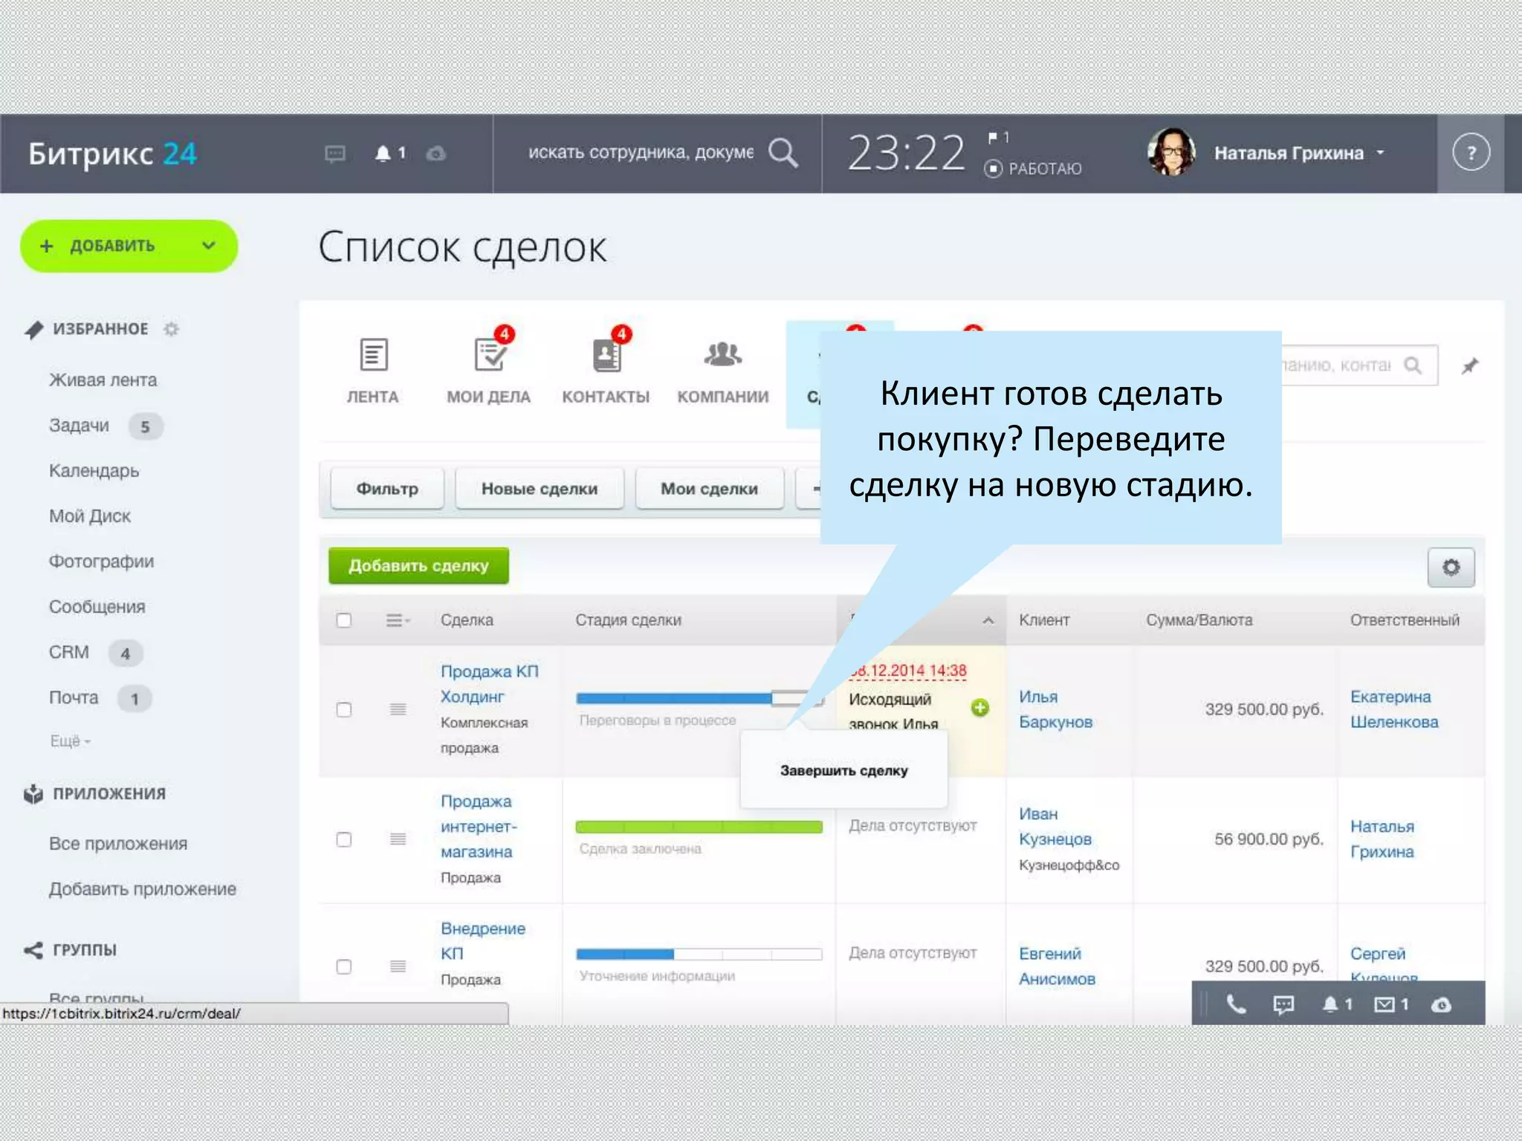Open Почта in the sidebar
The height and width of the screenshot is (1141, 1522).
(74, 698)
